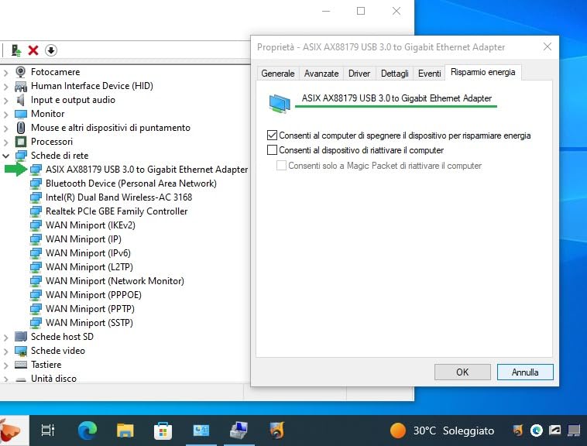The height and width of the screenshot is (446, 587).
Task: Open Microsoft Edge from the taskbar
Action: pyautogui.click(x=88, y=431)
